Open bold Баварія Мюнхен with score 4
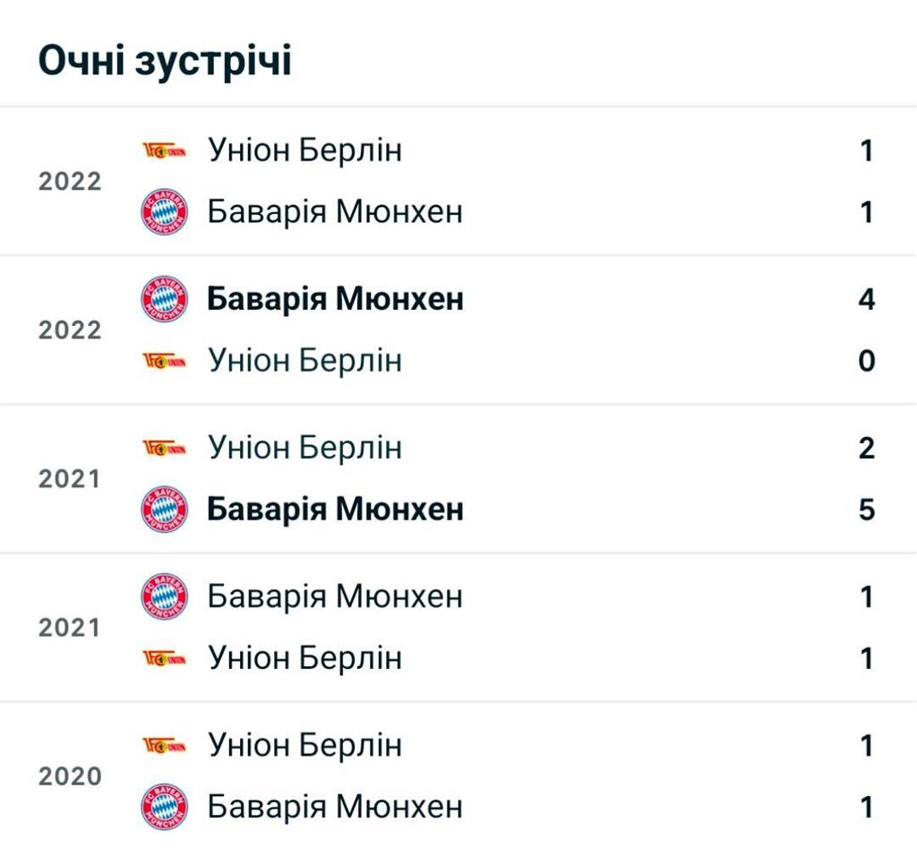The height and width of the screenshot is (848, 917). pyautogui.click(x=335, y=299)
